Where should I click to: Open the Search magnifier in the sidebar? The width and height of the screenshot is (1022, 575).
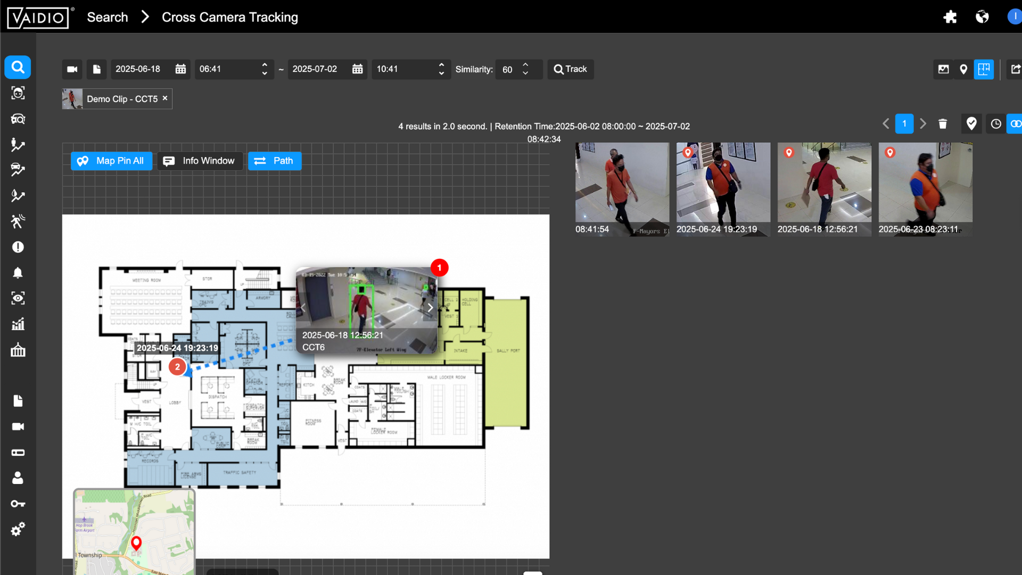[18, 68]
